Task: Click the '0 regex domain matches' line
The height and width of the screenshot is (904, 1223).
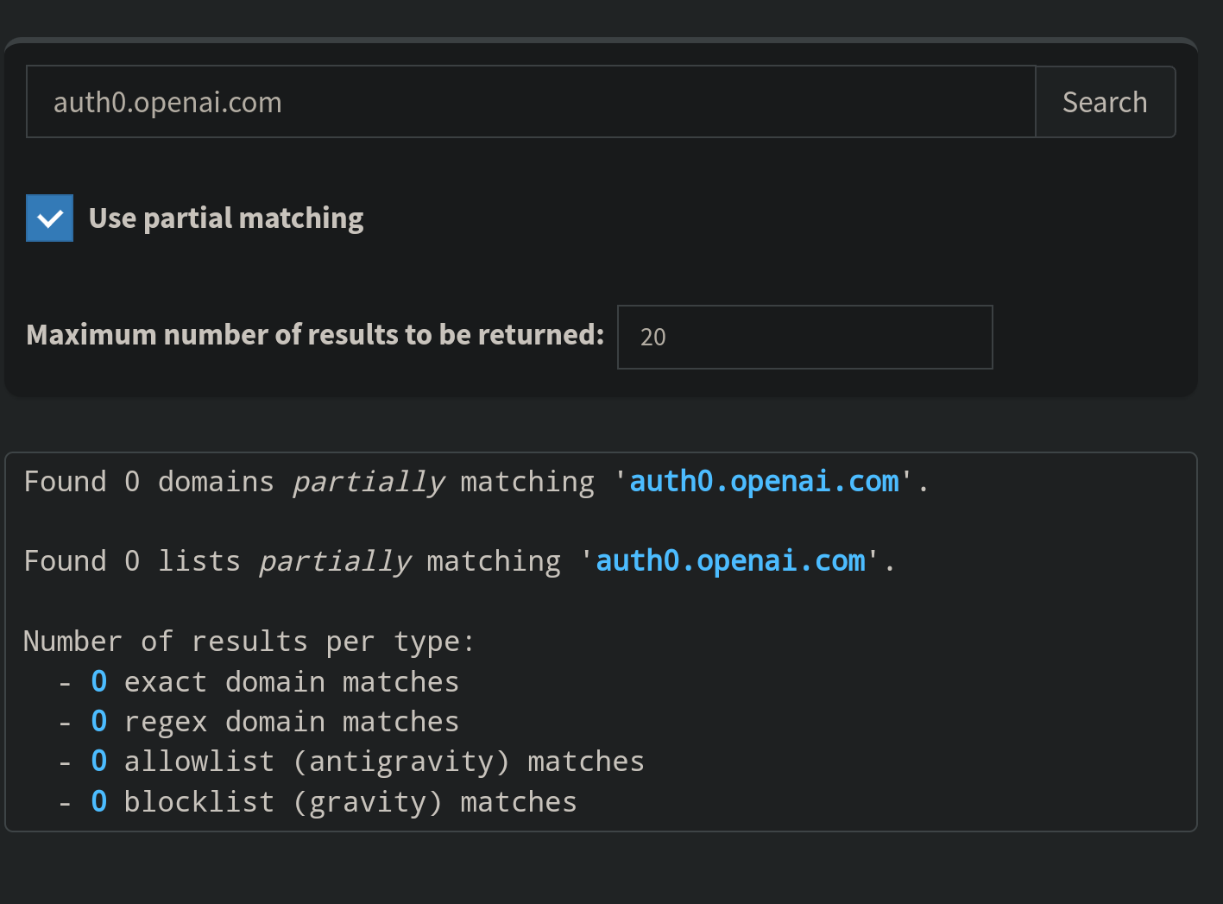Action: tap(275, 722)
